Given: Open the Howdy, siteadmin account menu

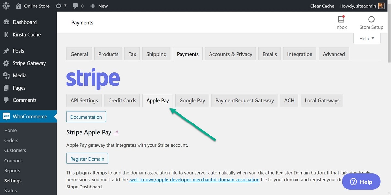Looking at the screenshot, I should tap(358, 6).
